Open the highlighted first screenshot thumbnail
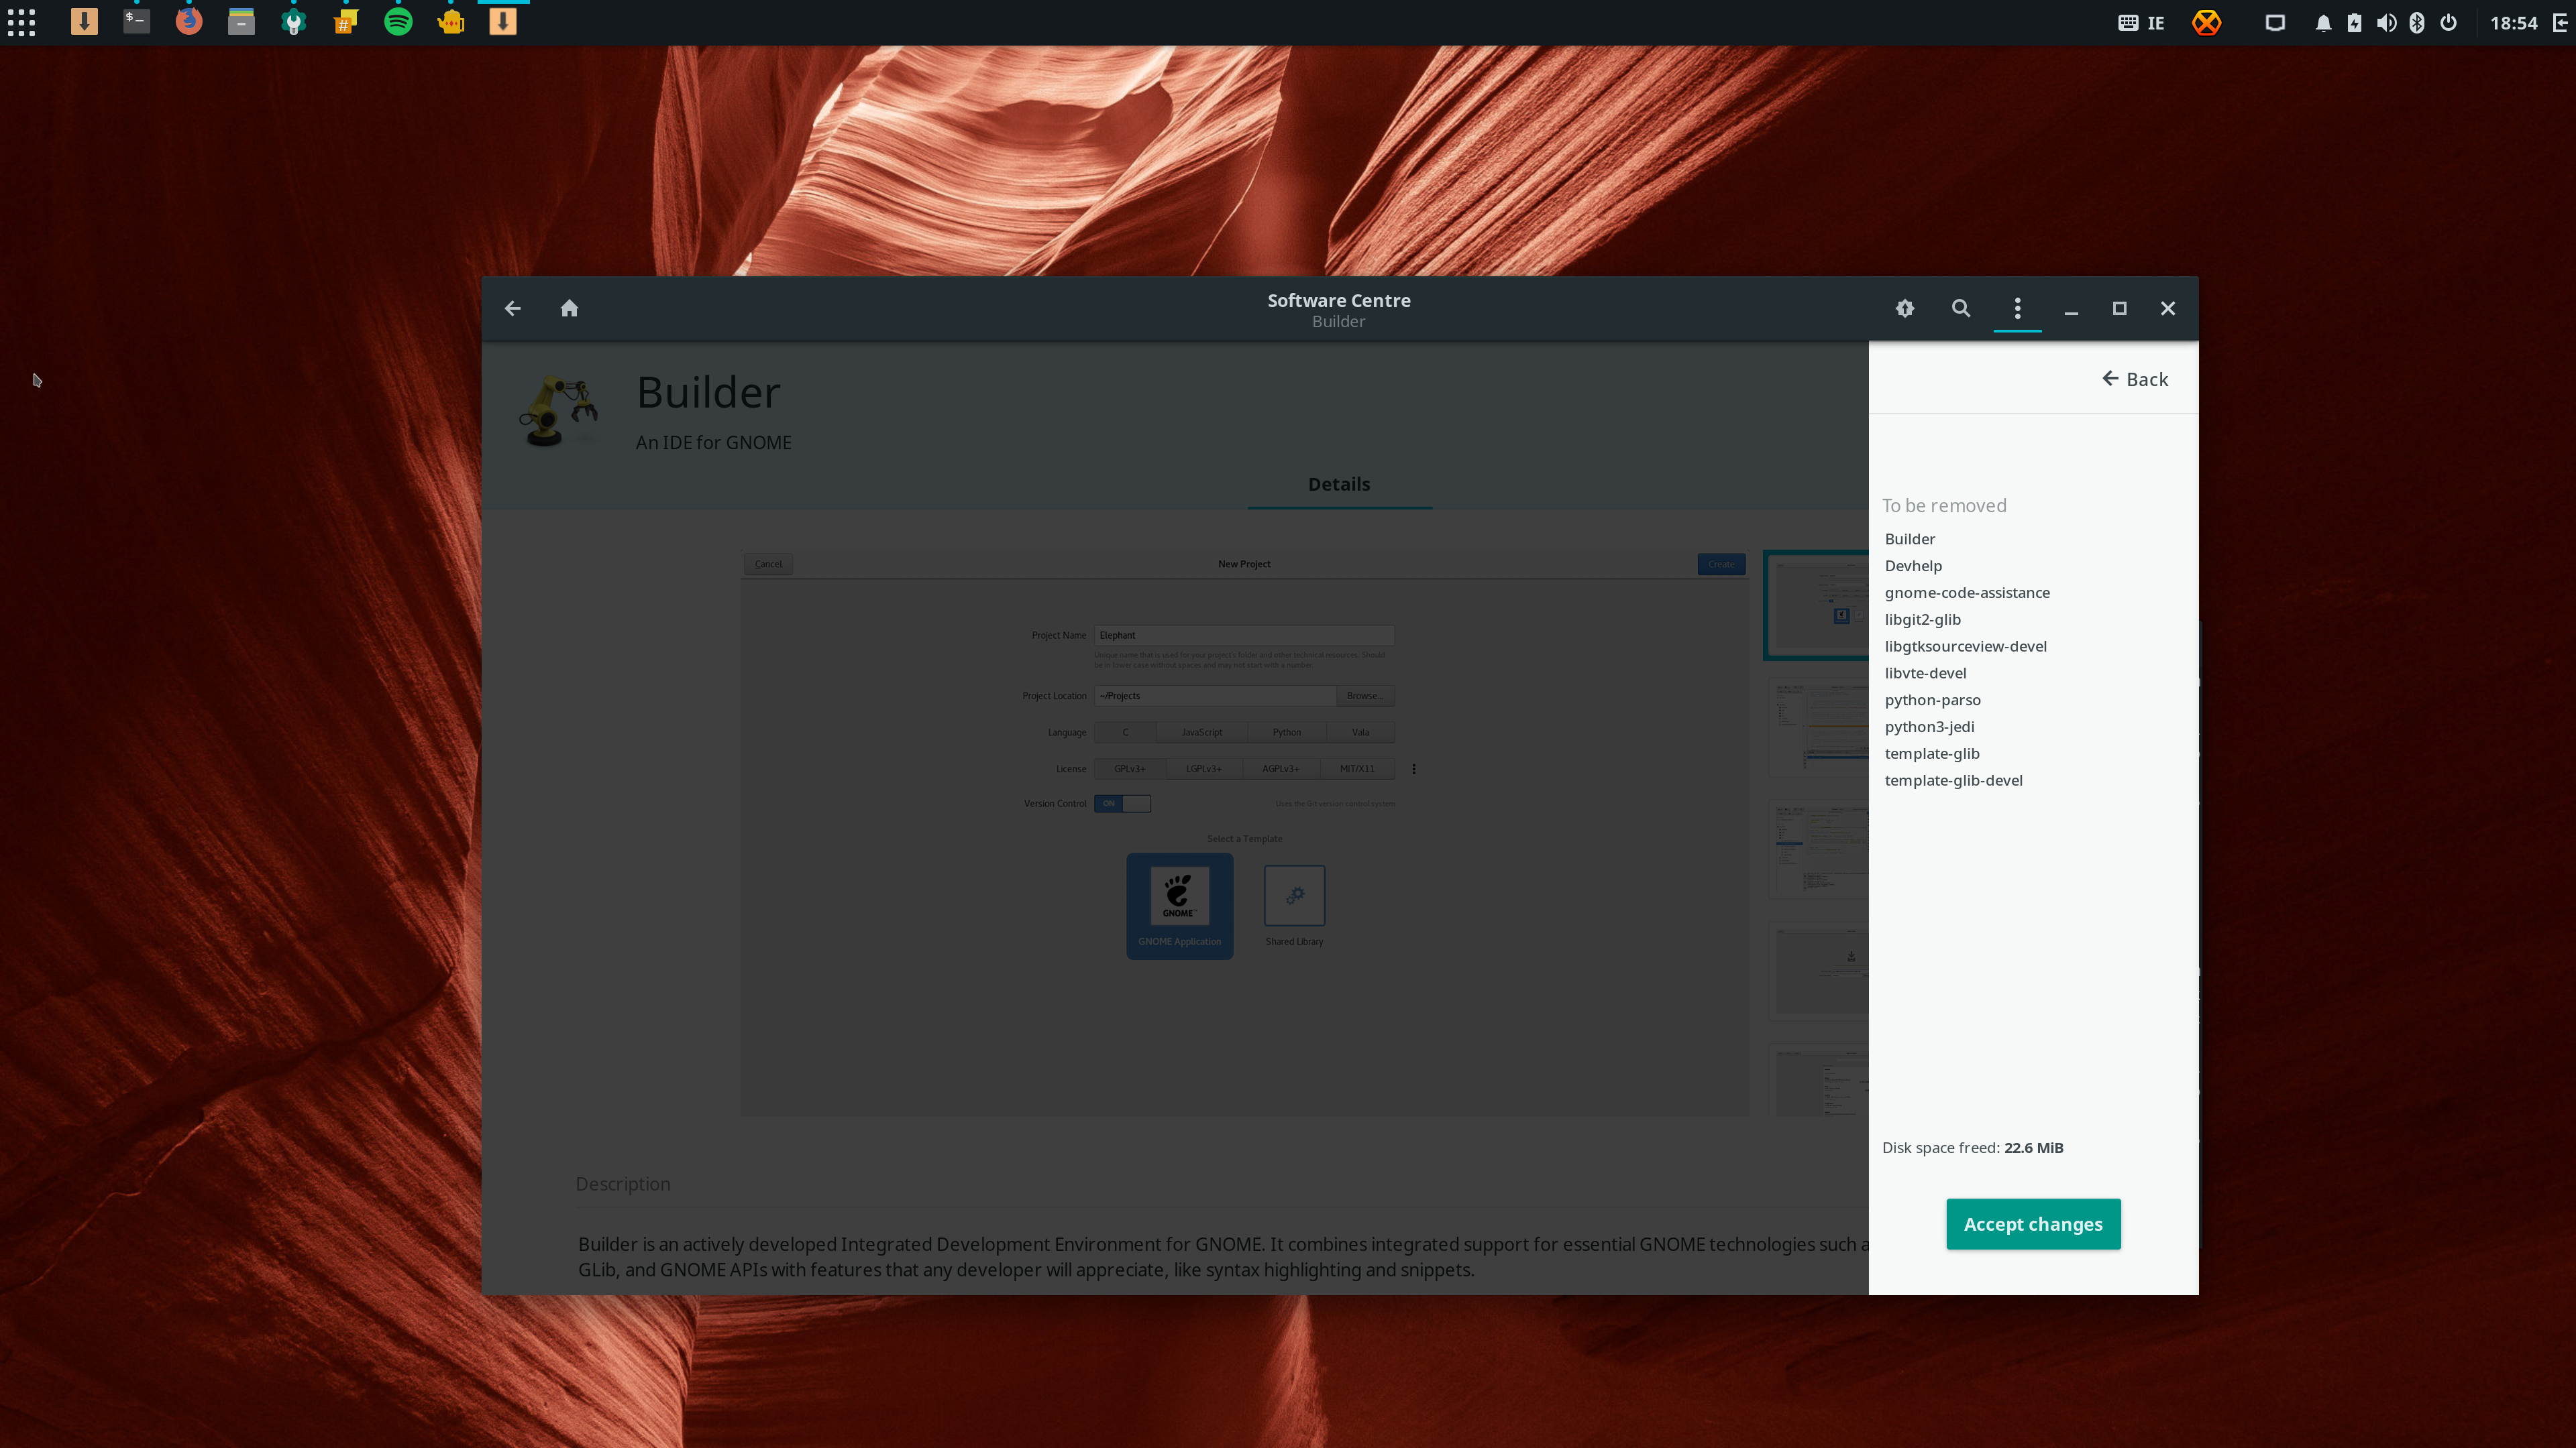The height and width of the screenshot is (1448, 2576). tap(1817, 605)
